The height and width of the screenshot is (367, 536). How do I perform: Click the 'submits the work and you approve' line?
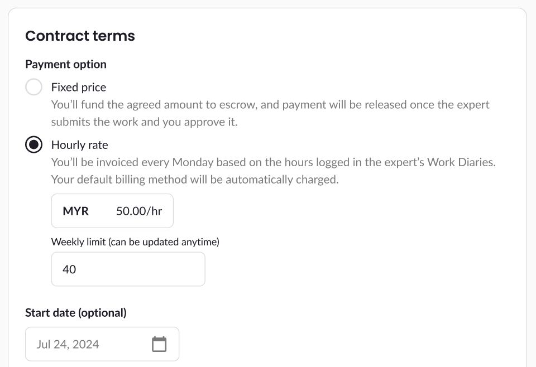[x=144, y=122]
